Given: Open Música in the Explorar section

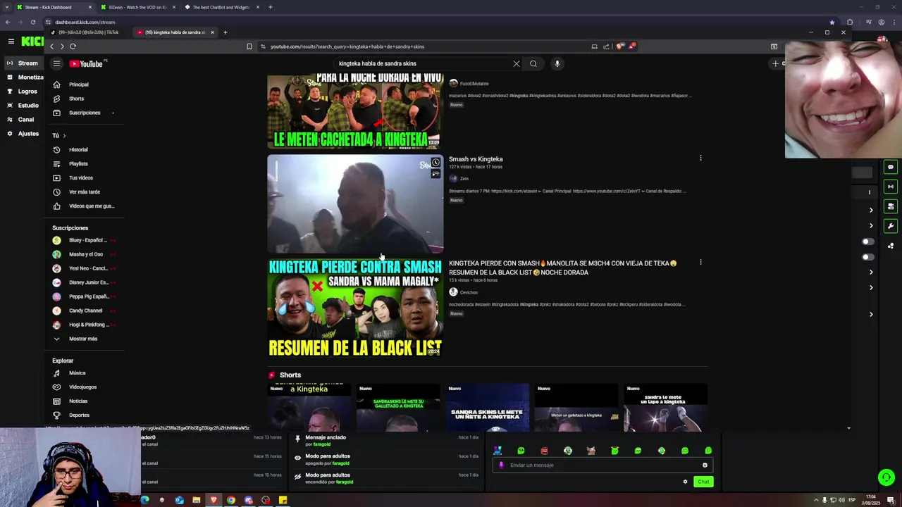Looking at the screenshot, I should click(77, 373).
